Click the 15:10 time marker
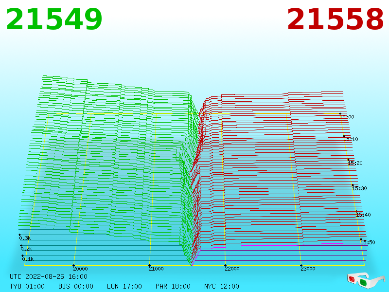 coord(351,139)
